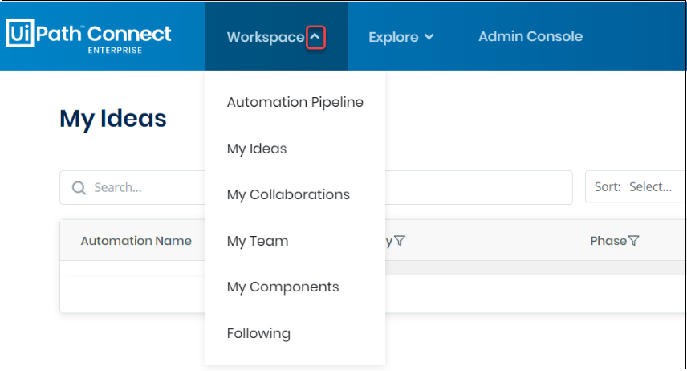Expand the Explore menu chevron
Screen dimensions: 687x371
pyautogui.click(x=429, y=37)
